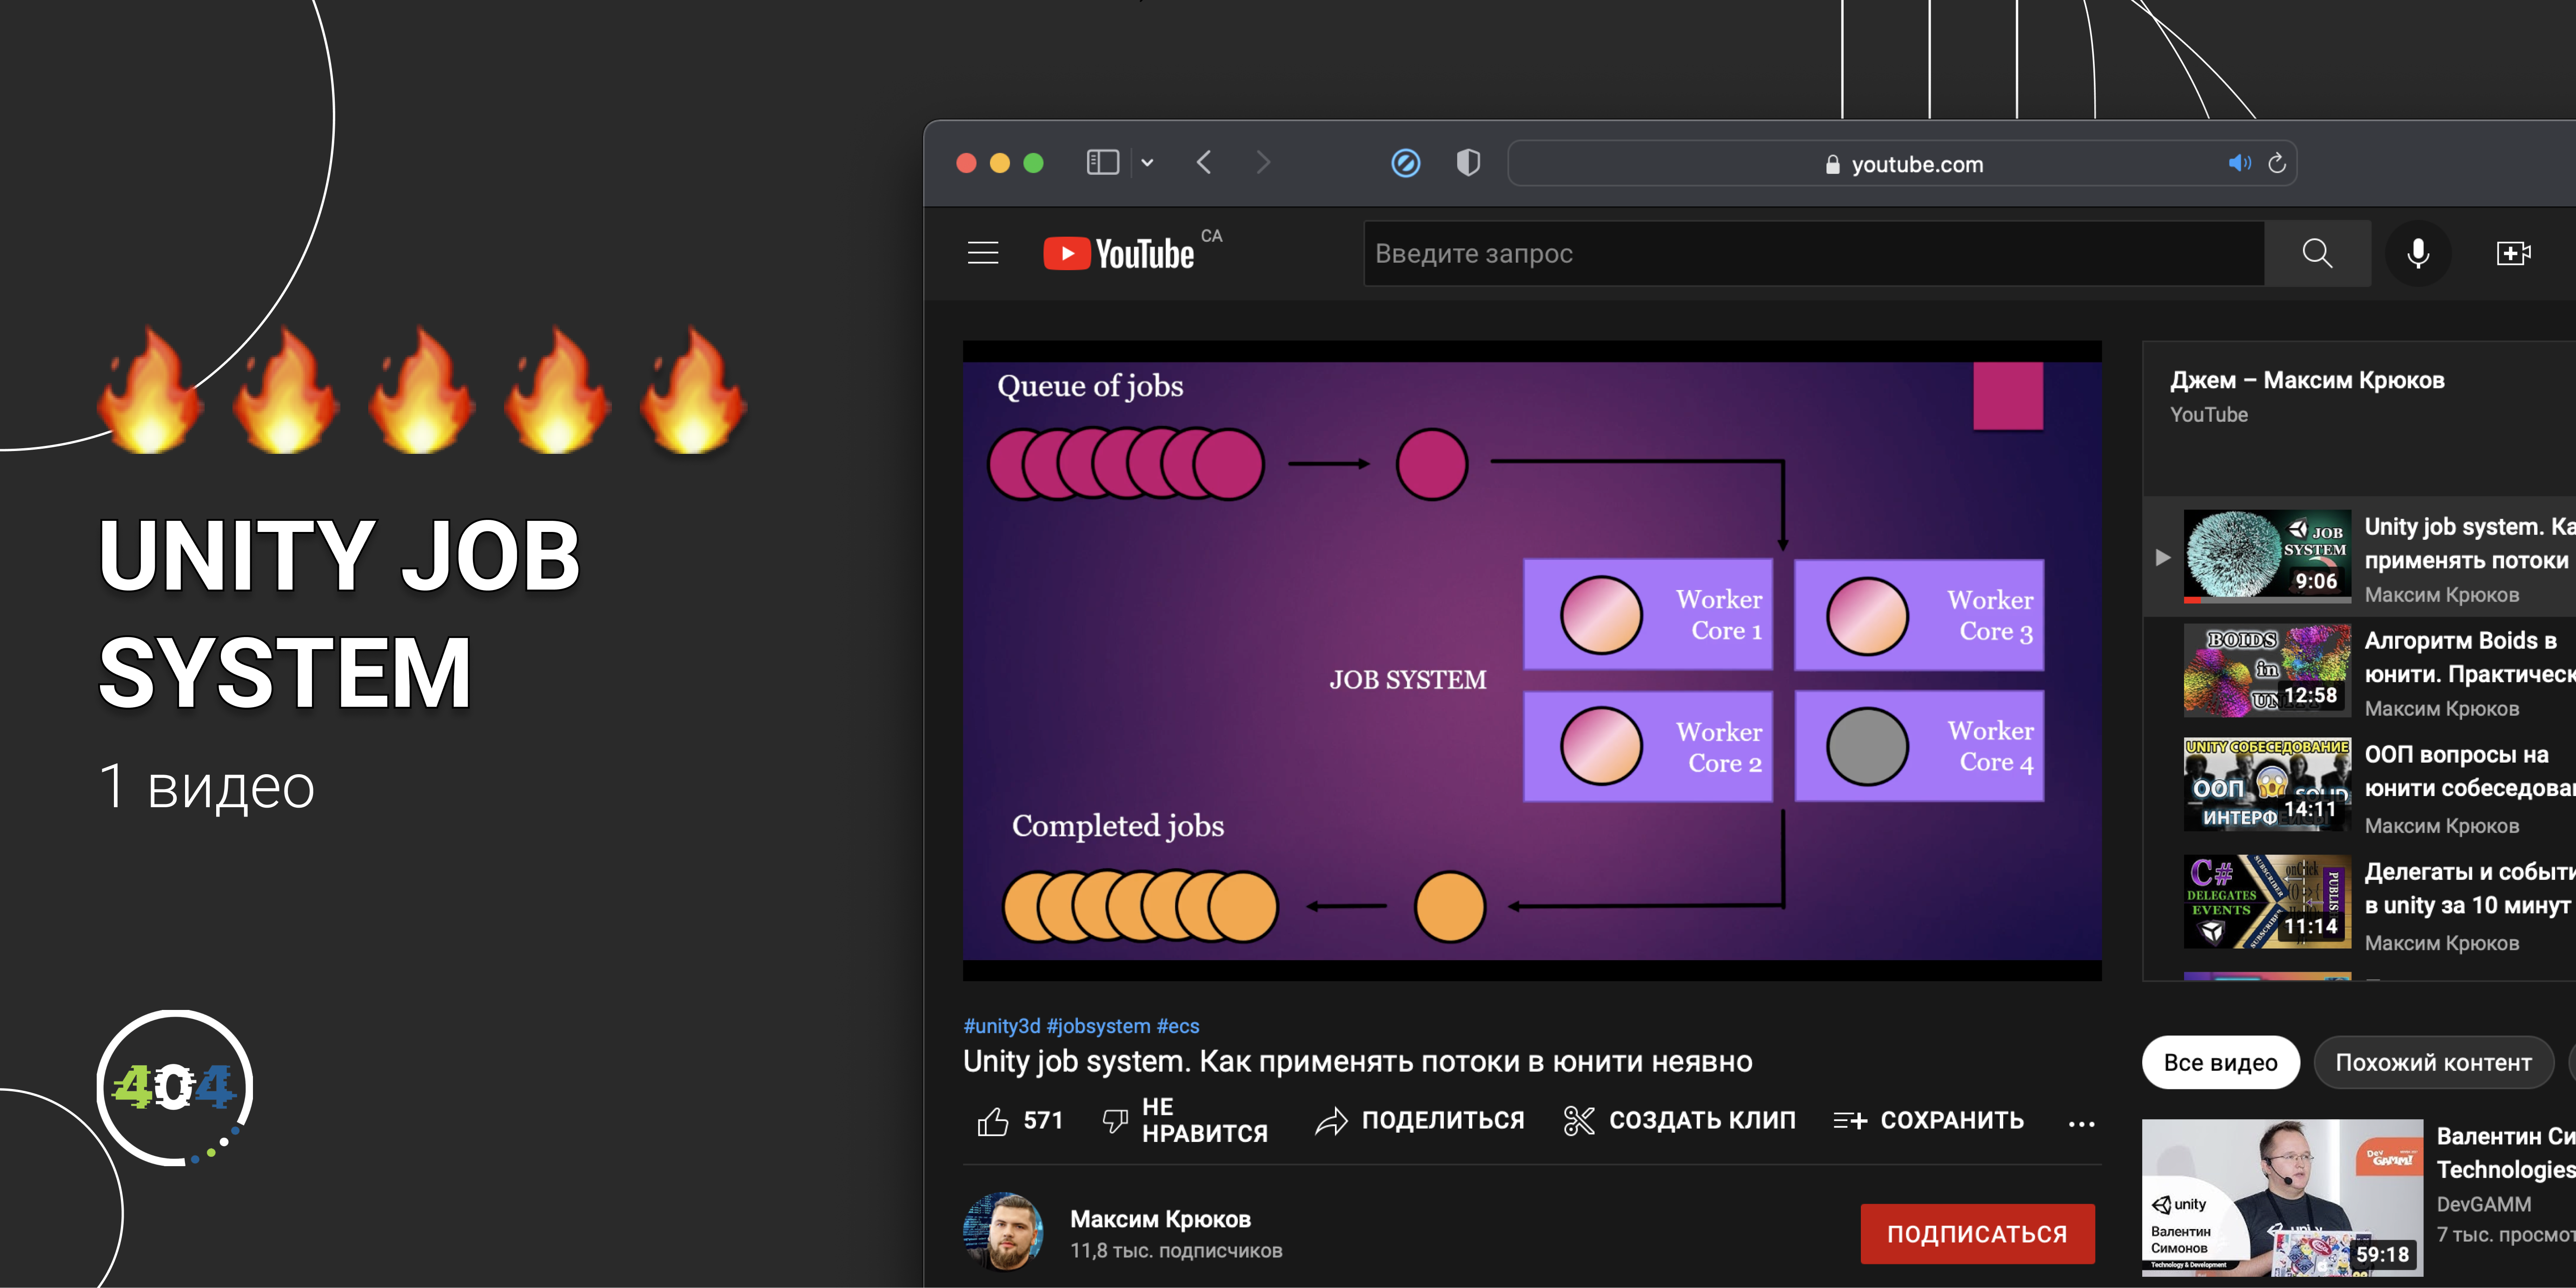Play the 'Unity job system' 9:06 playlist thumbnail
Viewport: 2576px width, 1288px height.
2267,556
